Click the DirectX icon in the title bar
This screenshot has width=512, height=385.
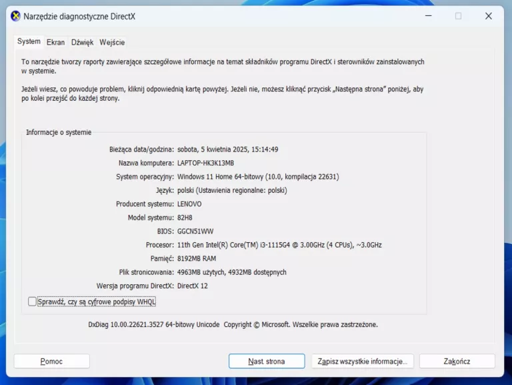[15, 16]
